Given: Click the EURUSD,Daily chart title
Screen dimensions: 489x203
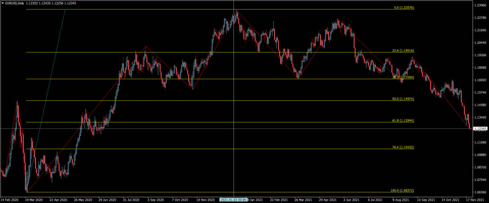Looking at the screenshot, I should [15, 3].
